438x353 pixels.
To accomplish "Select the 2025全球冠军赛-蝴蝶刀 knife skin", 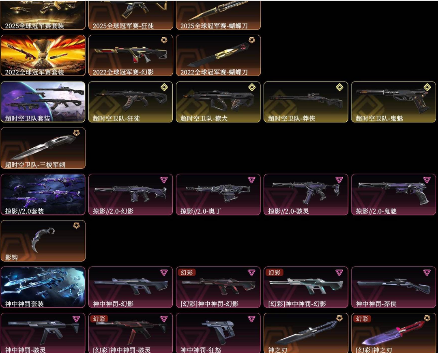I will [219, 15].
